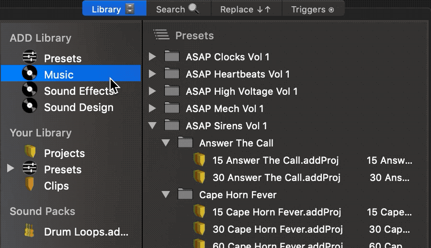Open the Triggers tab
Screen dimensions: 431x248
312,9
